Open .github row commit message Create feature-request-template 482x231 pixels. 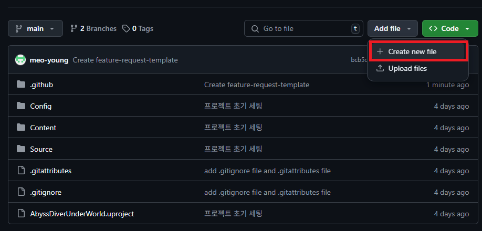[257, 85]
